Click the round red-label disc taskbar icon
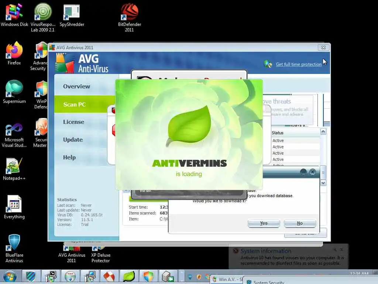Viewport: 378px width, 284px height. [70, 277]
